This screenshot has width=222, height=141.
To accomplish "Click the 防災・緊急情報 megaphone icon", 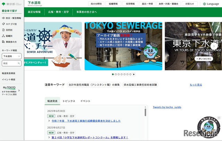I will click(x=3, y=18).
